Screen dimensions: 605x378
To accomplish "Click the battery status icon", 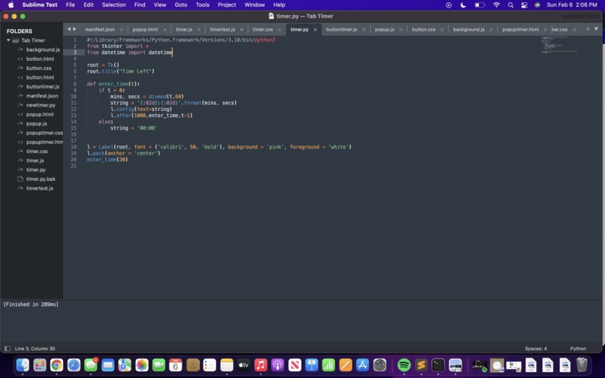I will pyautogui.click(x=480, y=5).
